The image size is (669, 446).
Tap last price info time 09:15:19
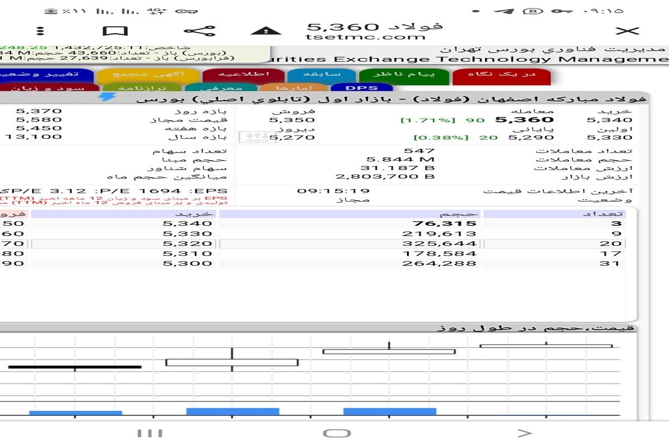pos(333,191)
